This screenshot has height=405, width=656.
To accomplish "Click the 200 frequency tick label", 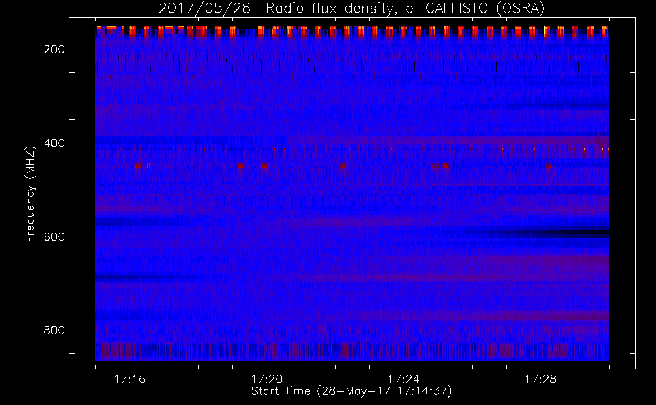I will coord(54,49).
